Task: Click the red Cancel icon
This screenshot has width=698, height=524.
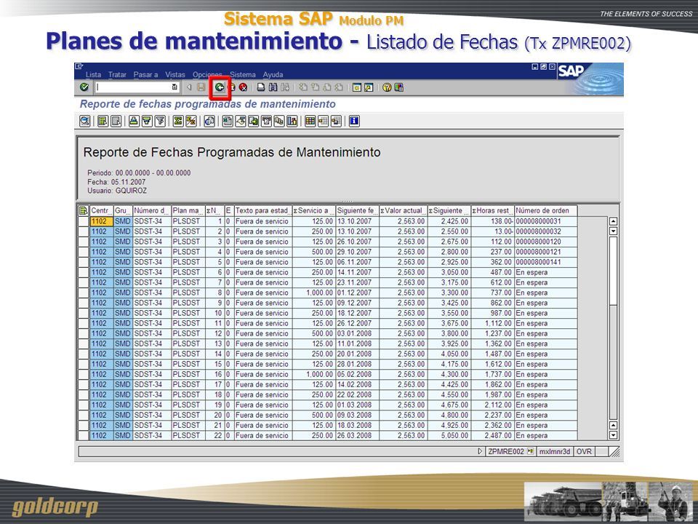Action: pyautogui.click(x=243, y=87)
